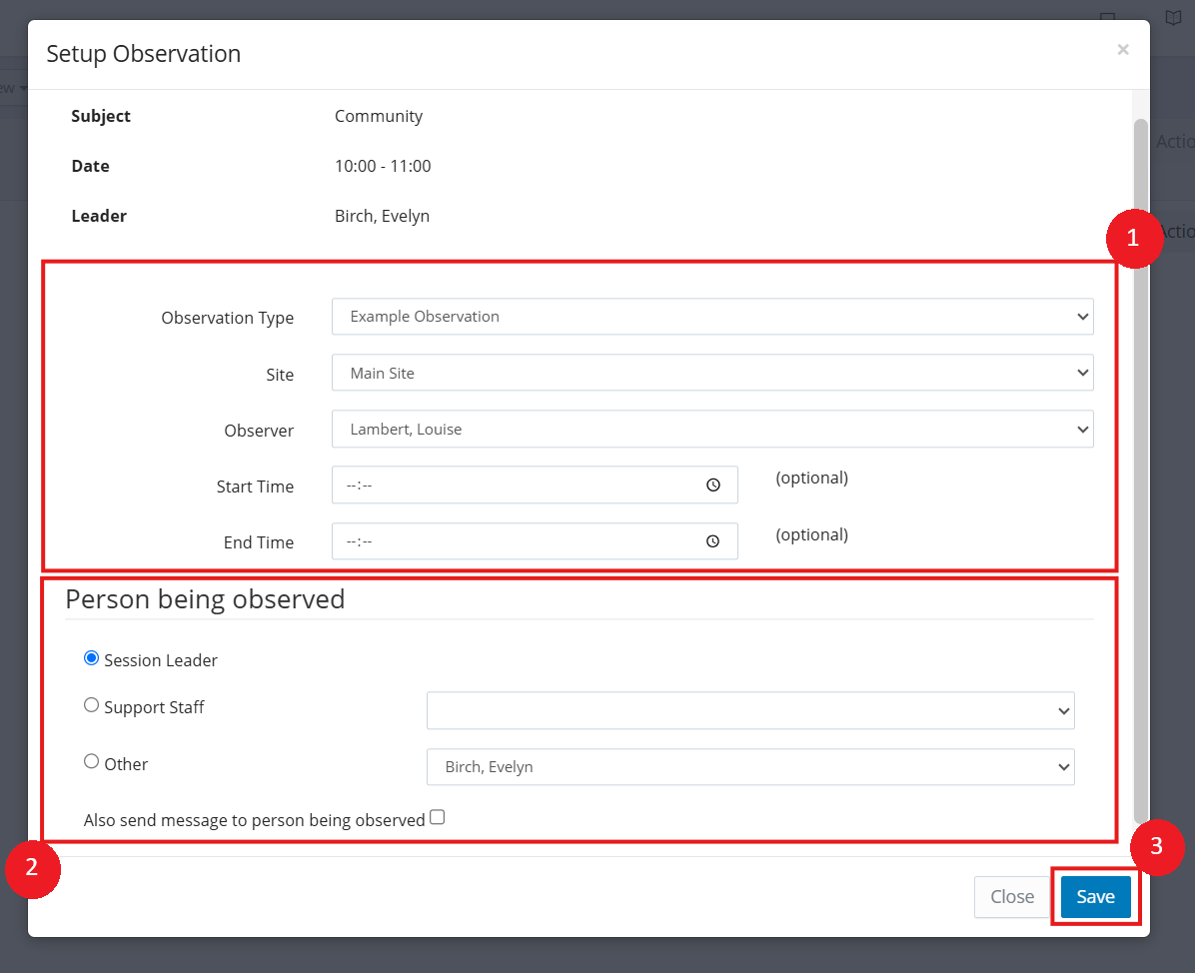Select the Session Leader radio button
Viewport: 1195px width, 973px height.
point(92,658)
